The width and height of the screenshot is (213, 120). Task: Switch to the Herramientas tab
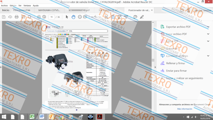coord(22,10)
